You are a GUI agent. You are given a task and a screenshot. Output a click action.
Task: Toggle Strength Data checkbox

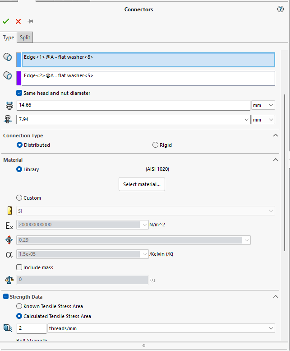pos(6,297)
